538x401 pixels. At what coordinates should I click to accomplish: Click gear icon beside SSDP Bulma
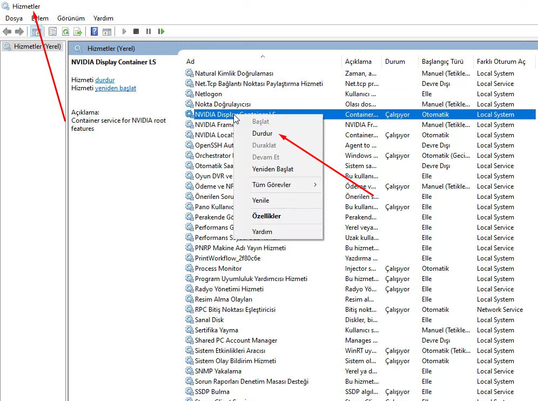click(x=190, y=391)
